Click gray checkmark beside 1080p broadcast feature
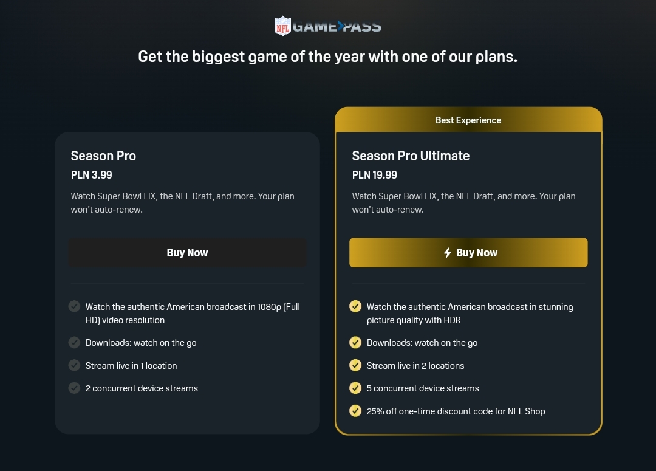This screenshot has width=656, height=471. click(x=74, y=306)
